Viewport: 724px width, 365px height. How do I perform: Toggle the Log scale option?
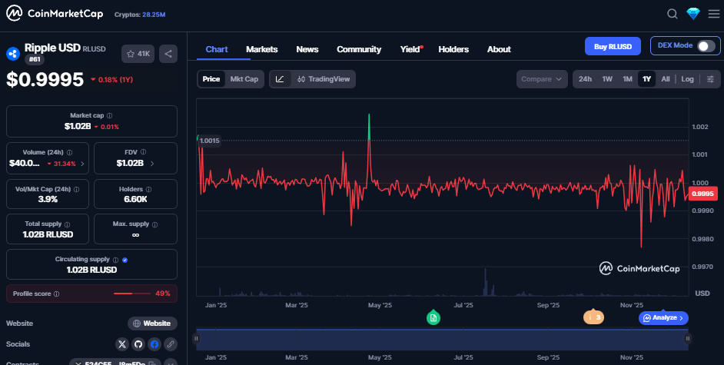[x=687, y=79]
